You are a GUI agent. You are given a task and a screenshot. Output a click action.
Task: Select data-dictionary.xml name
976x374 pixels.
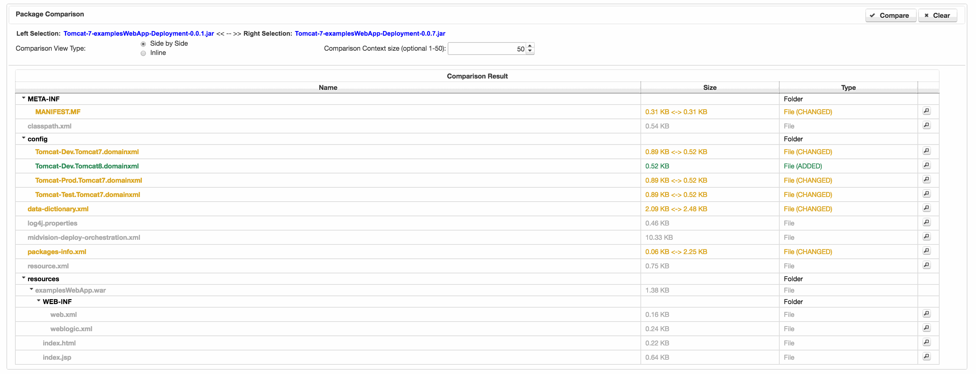pyautogui.click(x=58, y=209)
